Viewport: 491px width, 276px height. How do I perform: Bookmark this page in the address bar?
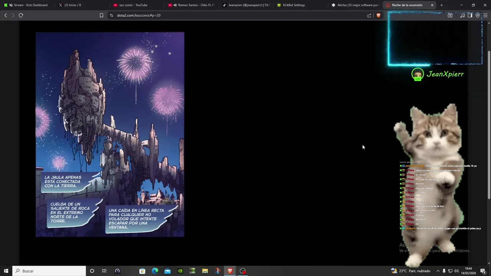pos(101,15)
